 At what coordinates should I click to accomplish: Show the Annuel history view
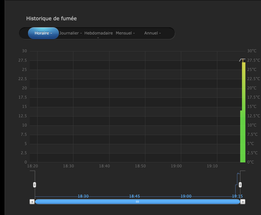[152, 33]
